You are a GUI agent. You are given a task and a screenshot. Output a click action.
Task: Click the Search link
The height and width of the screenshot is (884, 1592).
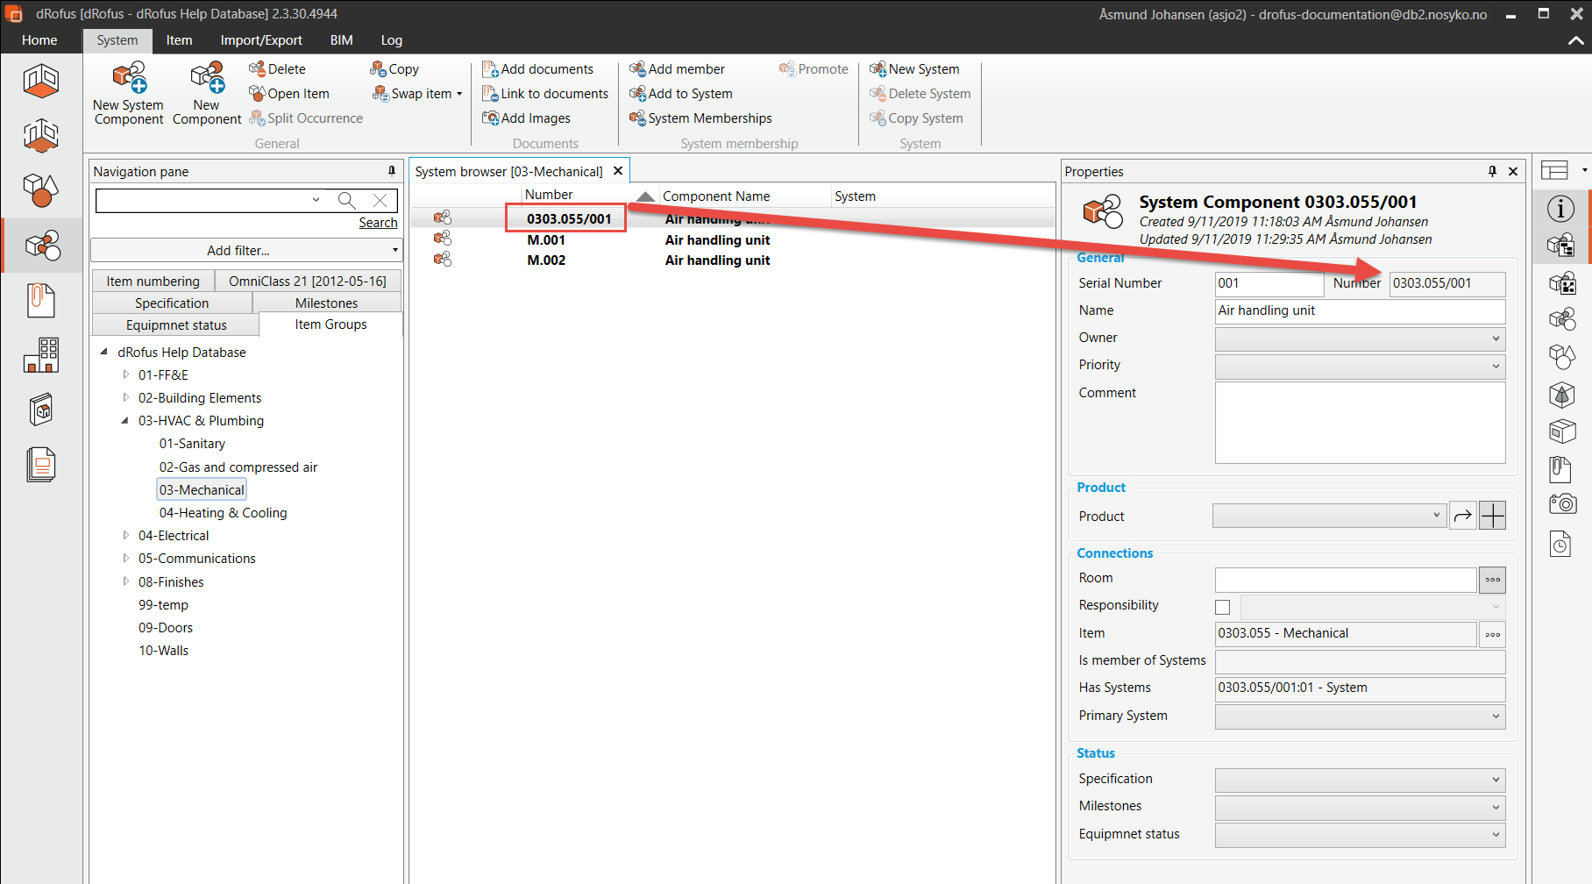(378, 223)
